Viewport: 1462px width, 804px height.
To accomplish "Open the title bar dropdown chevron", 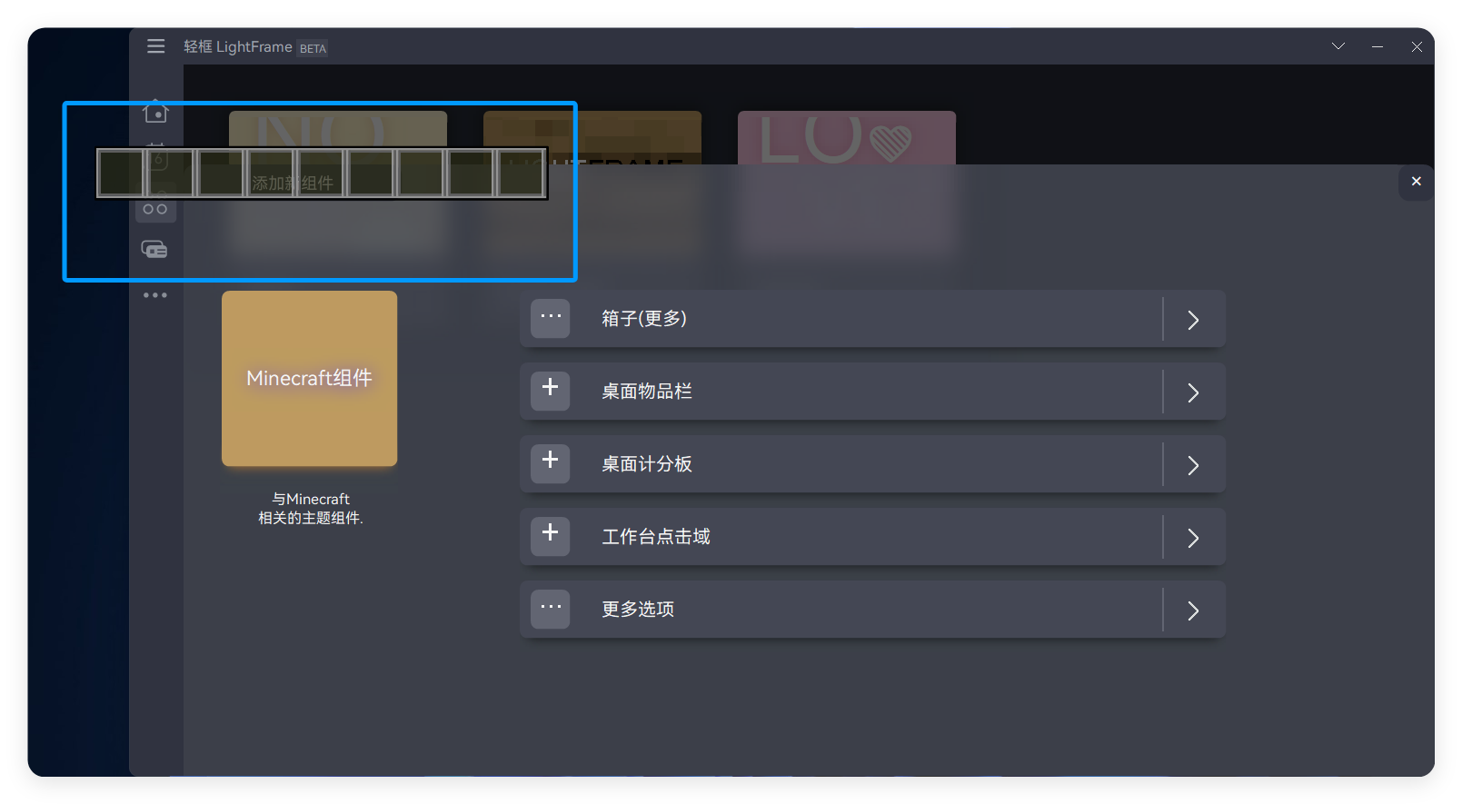I will (x=1338, y=46).
